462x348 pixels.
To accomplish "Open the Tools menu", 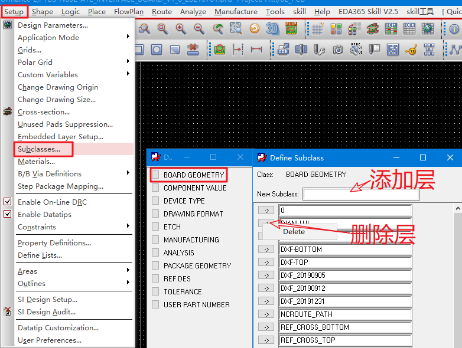I will (x=275, y=12).
